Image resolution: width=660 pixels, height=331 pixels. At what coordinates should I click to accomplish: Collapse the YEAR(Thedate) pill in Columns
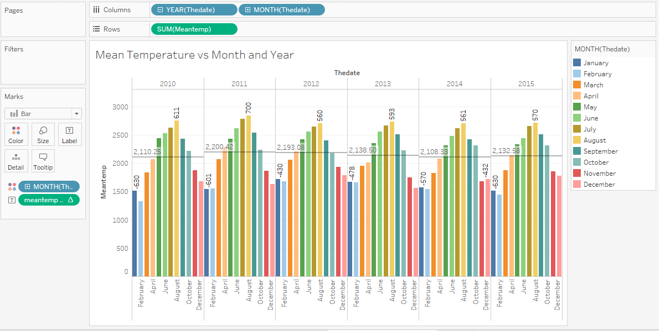coord(160,10)
